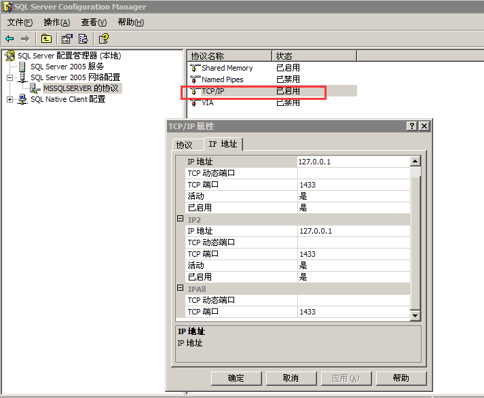Click the 协议名称 column header
484x398 pixels.
(x=229, y=56)
